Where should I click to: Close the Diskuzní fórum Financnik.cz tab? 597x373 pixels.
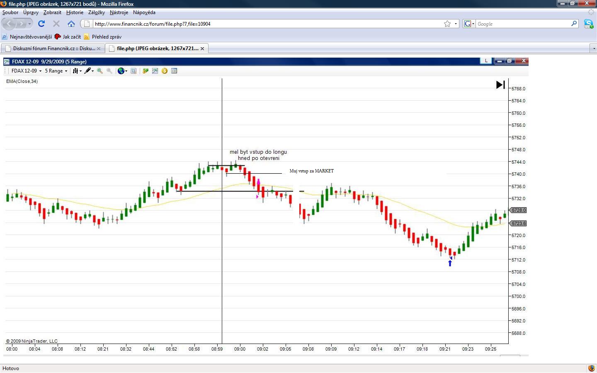pos(99,48)
